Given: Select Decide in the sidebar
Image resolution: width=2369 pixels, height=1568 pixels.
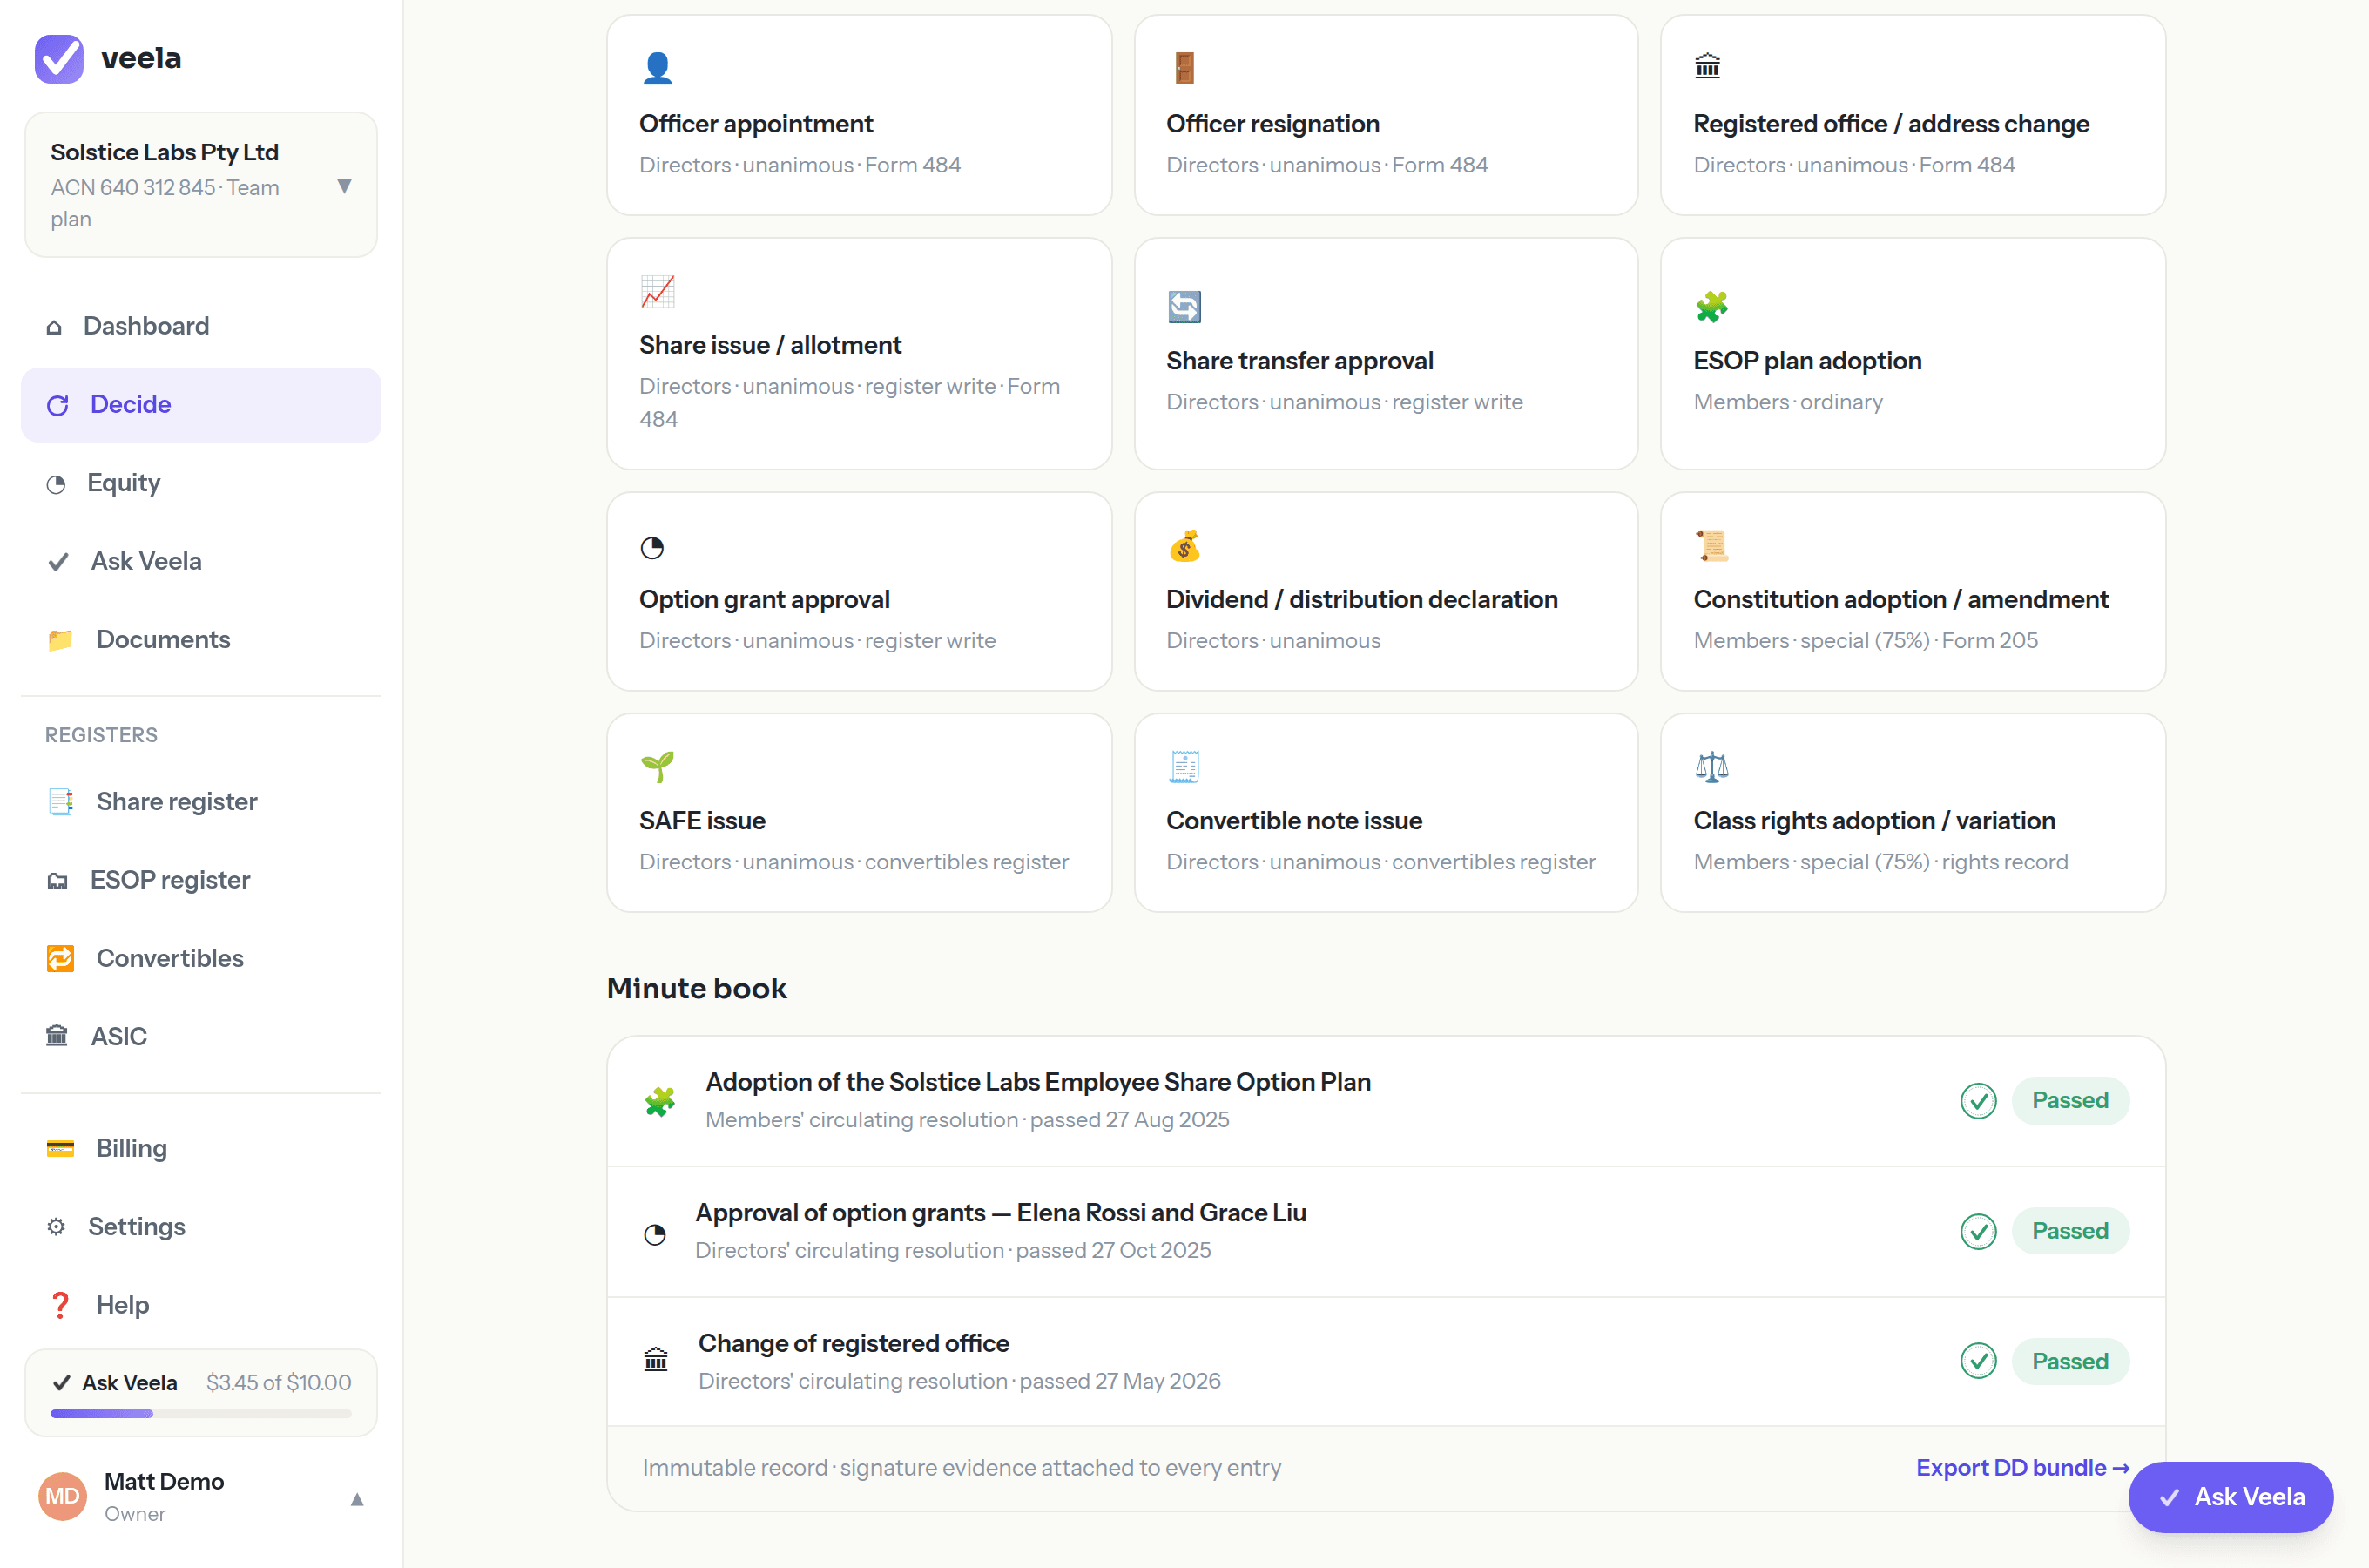Looking at the screenshot, I should [201, 405].
